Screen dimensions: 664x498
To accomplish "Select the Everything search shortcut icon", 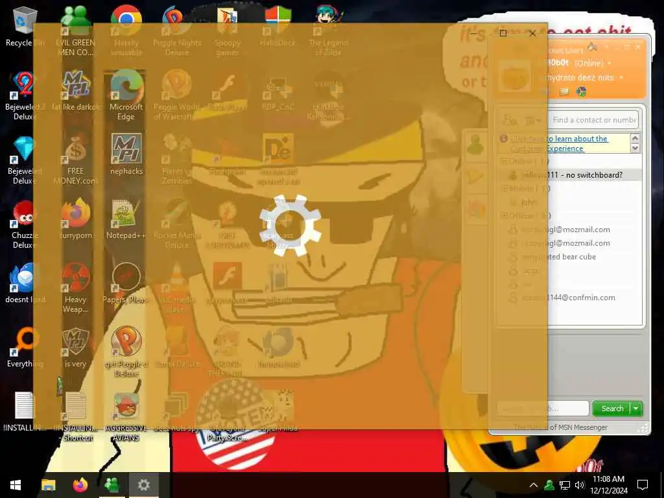I will [x=25, y=348].
